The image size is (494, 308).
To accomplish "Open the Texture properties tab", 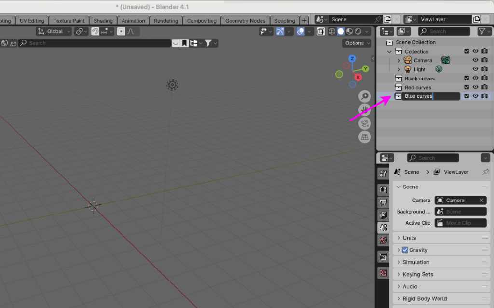I will coord(383,273).
